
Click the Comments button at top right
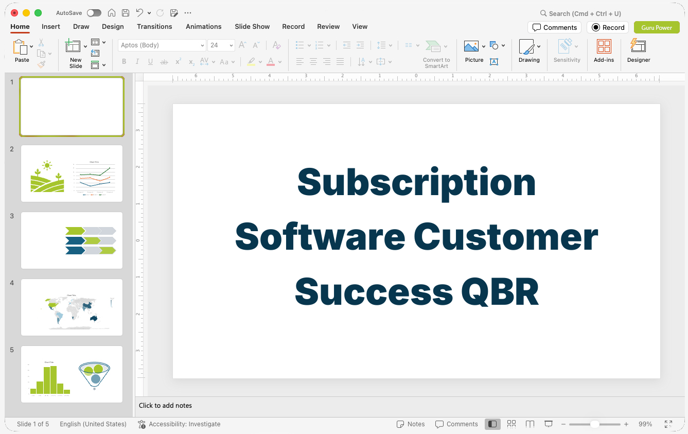pyautogui.click(x=554, y=27)
